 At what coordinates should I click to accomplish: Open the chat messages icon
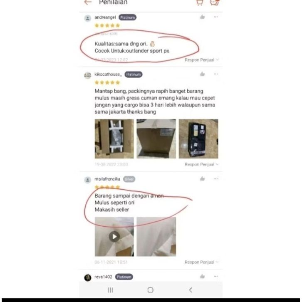tap(214, 2)
